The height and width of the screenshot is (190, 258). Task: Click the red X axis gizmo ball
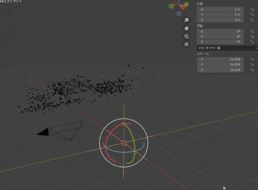click(x=183, y=7)
